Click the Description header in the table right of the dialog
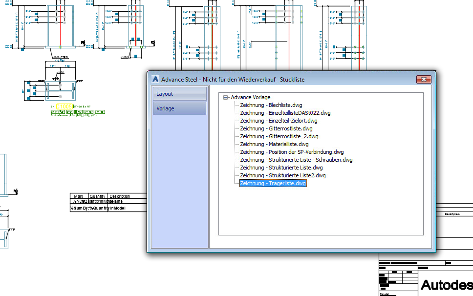 pos(452,214)
